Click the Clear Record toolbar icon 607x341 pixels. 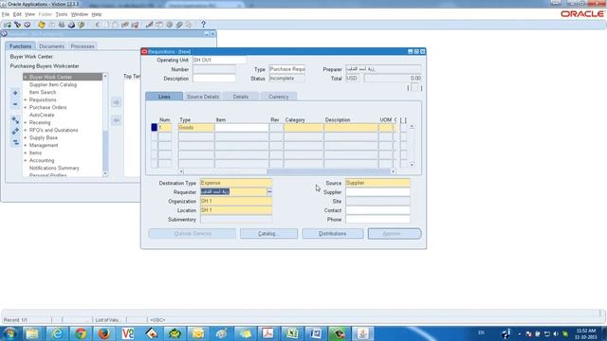point(125,25)
